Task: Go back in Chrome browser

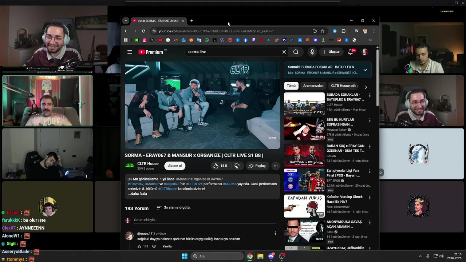Action: (126, 31)
